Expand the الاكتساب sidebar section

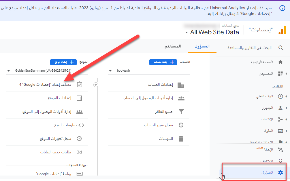point(286,119)
